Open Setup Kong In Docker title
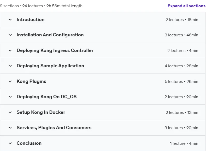 pyautogui.click(x=41, y=112)
